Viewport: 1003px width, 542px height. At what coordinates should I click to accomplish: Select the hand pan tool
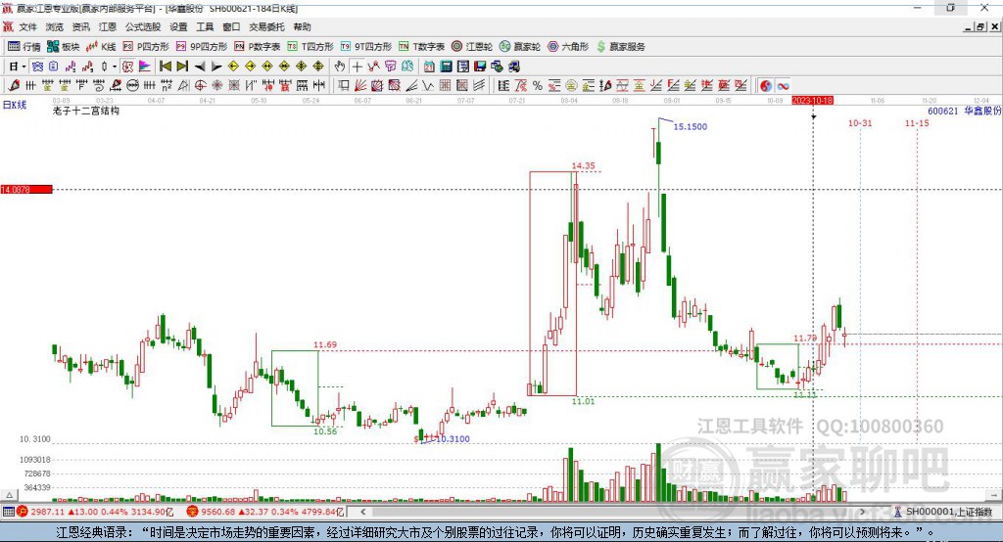pos(340,67)
